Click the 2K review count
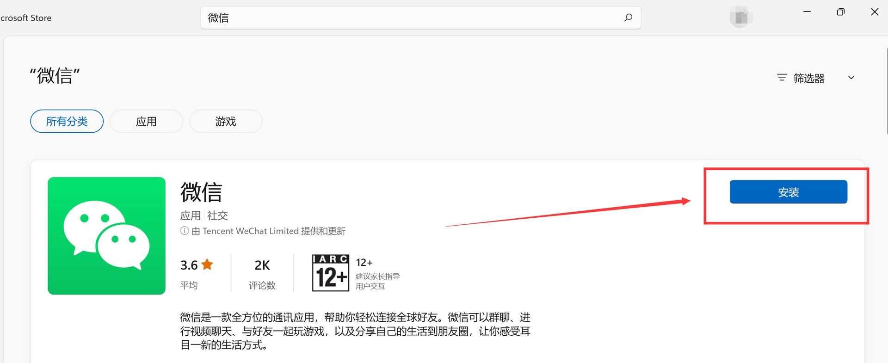 tap(262, 265)
